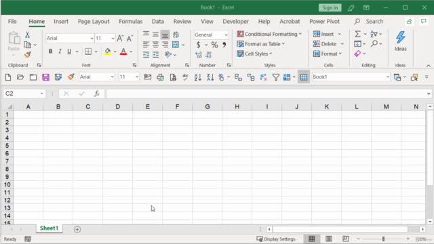Apply red Font Color A

tap(123, 52)
